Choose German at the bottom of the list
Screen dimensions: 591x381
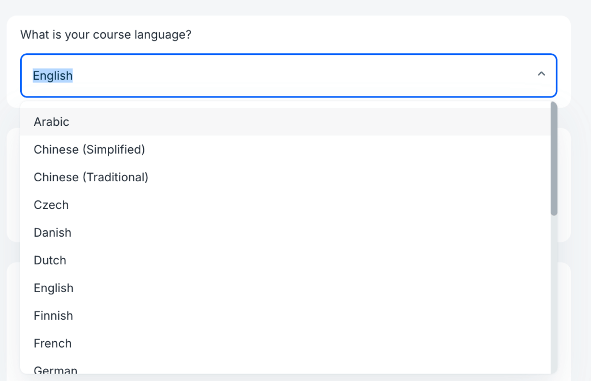tap(55, 369)
